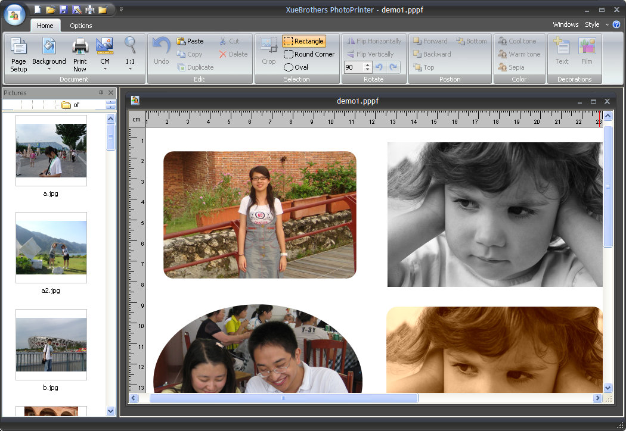
Task: Select the 'of' folder in the tree
Action: [71, 105]
